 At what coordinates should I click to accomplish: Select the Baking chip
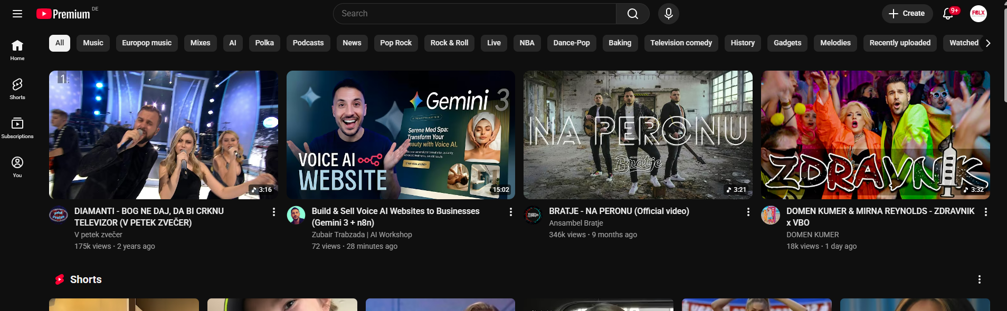click(620, 43)
